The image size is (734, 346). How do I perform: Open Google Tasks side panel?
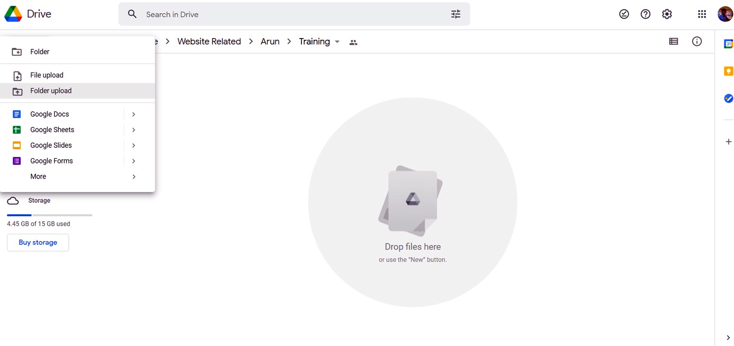728,99
